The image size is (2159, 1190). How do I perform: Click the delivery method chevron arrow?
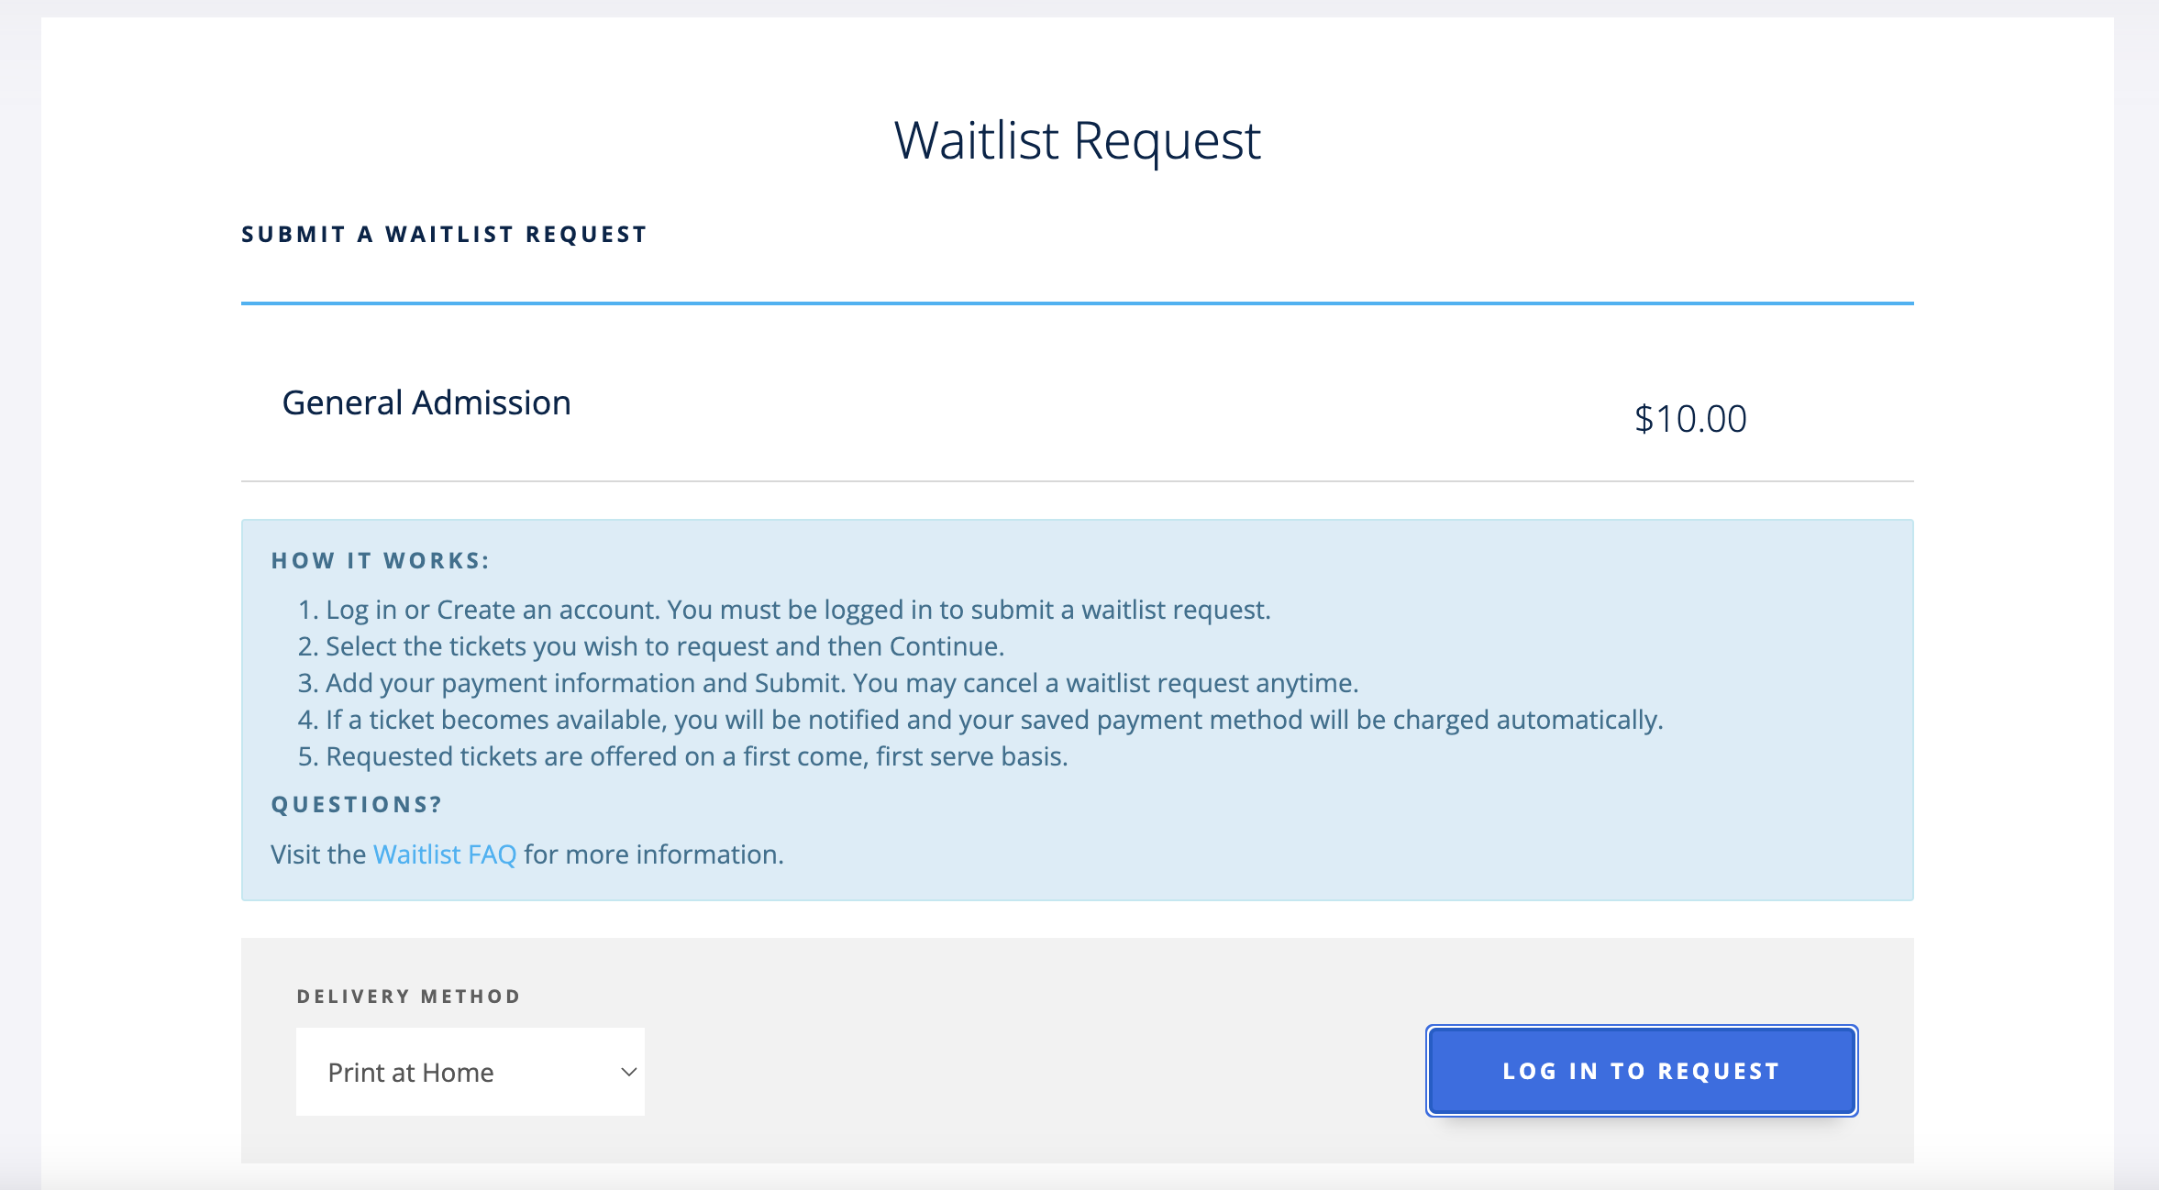[x=628, y=1072]
